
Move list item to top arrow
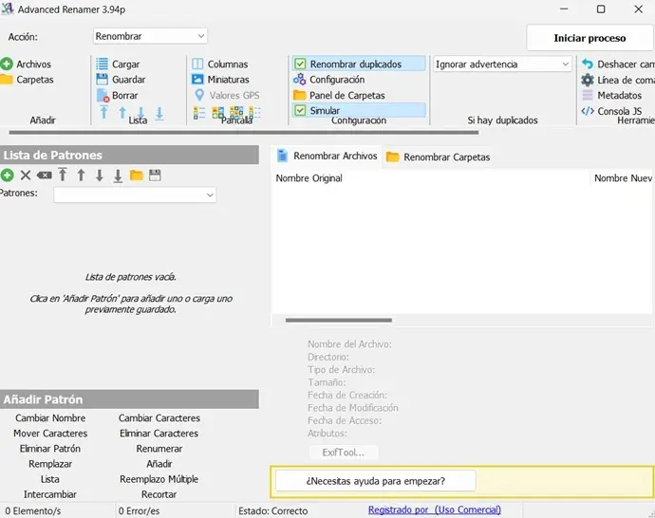pyautogui.click(x=104, y=112)
